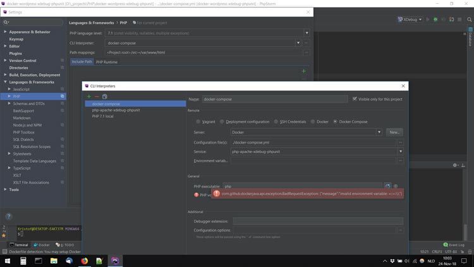
Task: Close the CLI Interpreters dialog
Action: [403, 86]
